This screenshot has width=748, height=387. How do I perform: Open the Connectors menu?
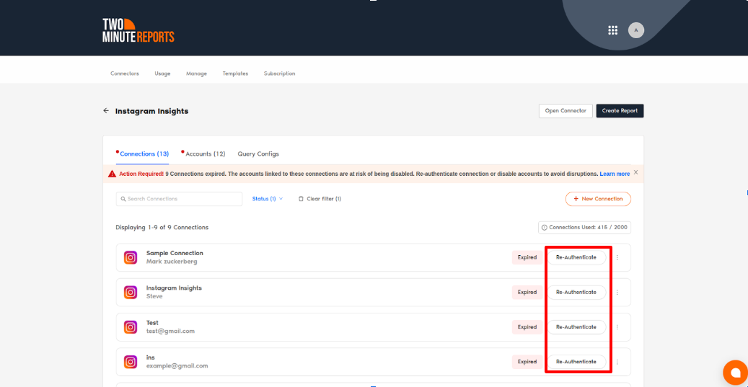pos(125,74)
